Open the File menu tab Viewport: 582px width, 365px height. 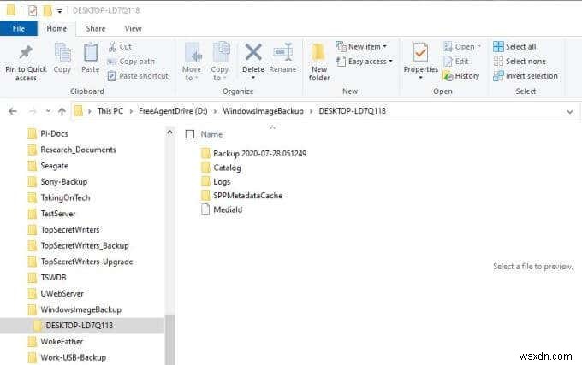tap(19, 28)
